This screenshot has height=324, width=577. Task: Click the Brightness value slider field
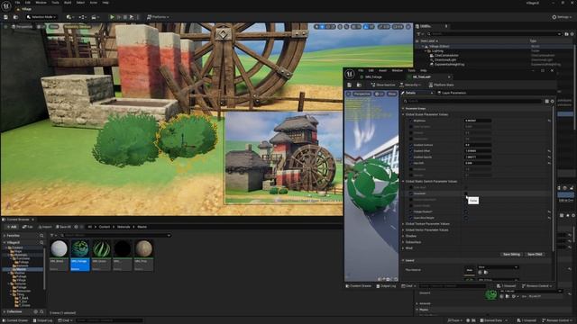point(478,121)
